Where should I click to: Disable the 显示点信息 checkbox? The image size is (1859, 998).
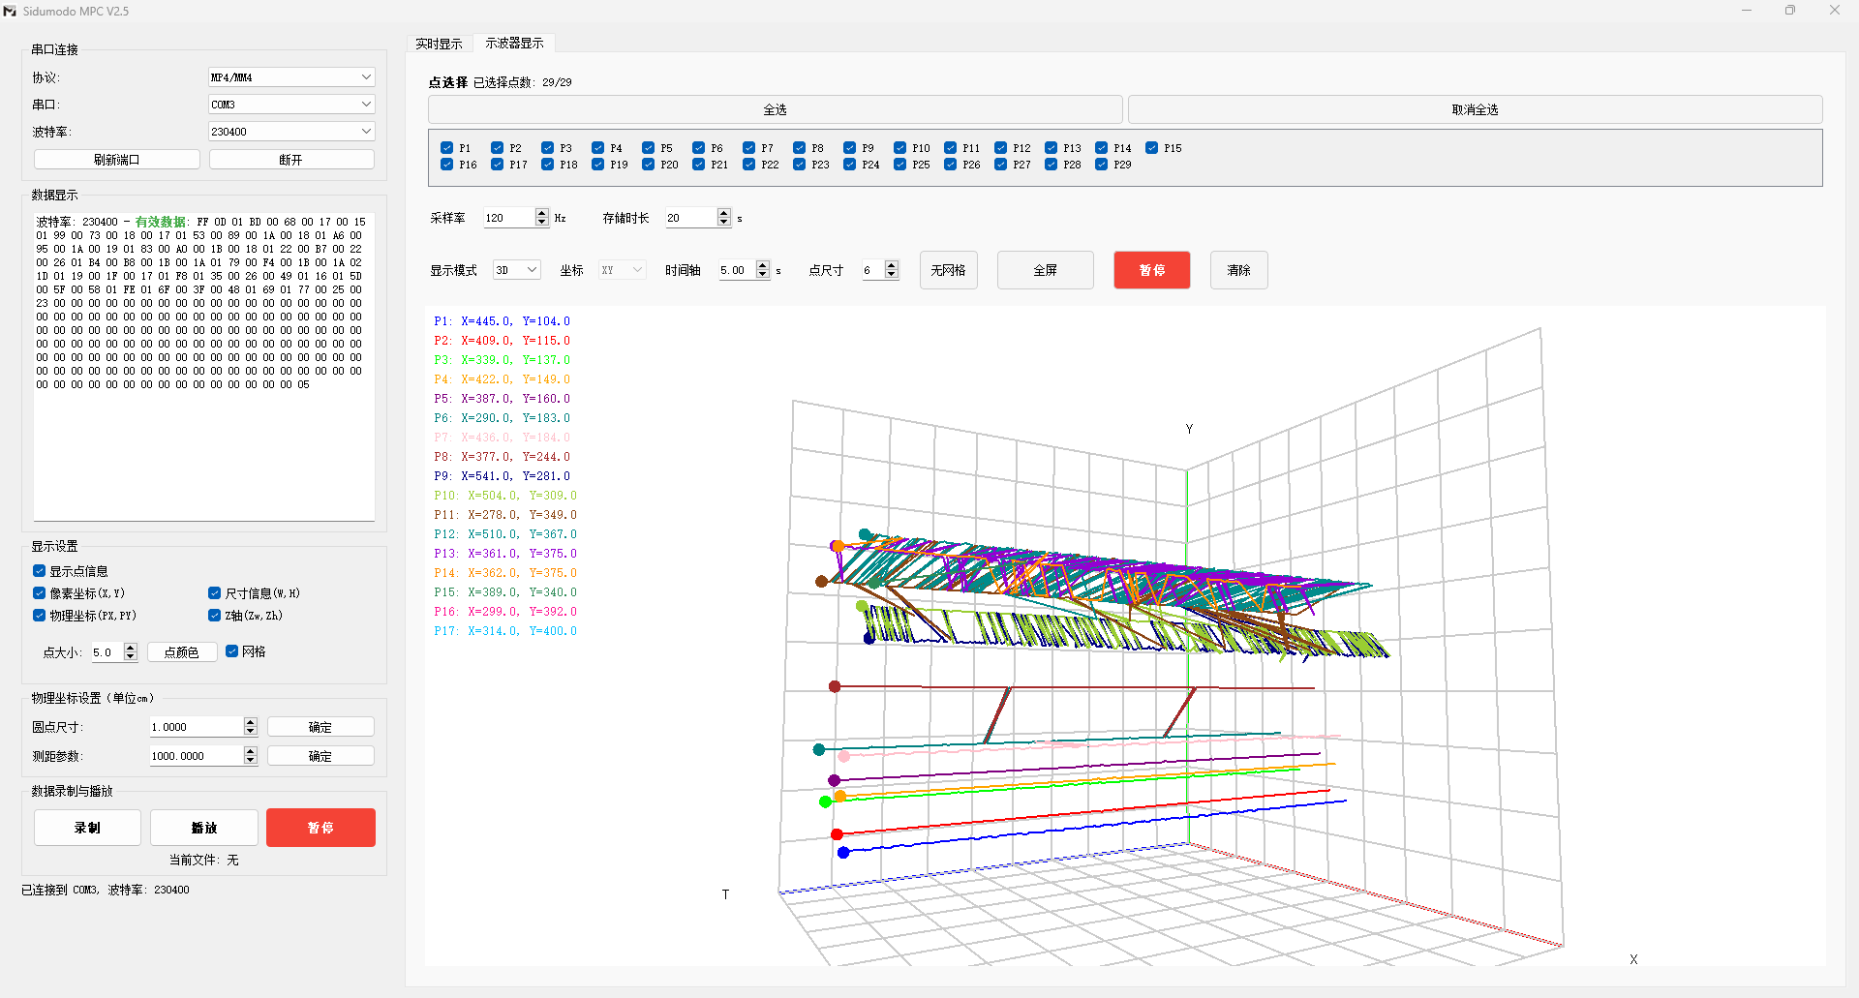40,571
